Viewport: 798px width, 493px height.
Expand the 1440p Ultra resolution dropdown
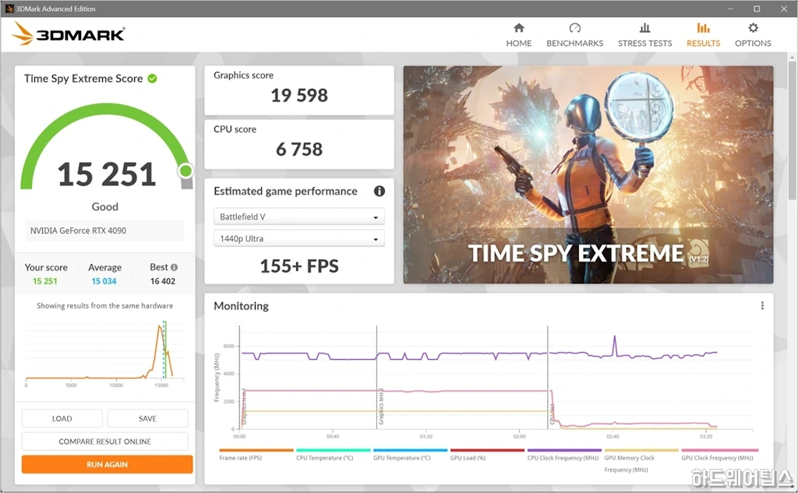coord(298,238)
